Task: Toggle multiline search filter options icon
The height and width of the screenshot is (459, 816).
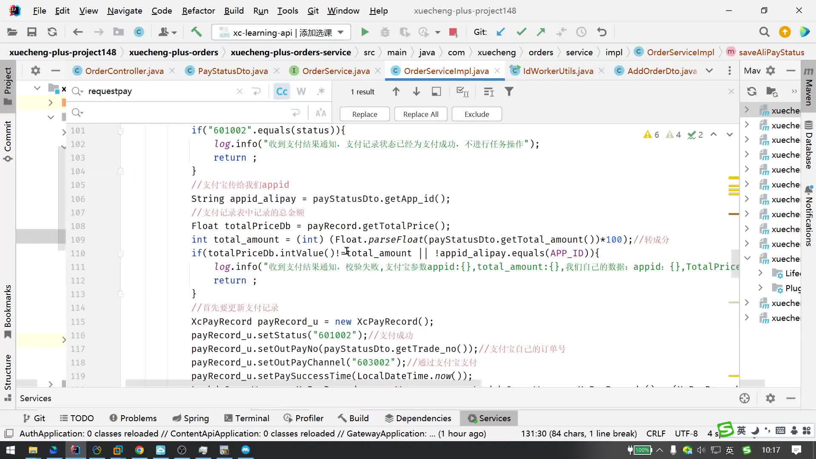Action: point(489,91)
